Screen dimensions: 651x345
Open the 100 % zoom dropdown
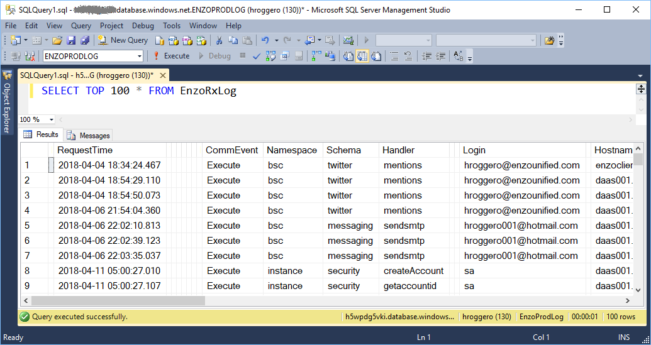tap(51, 119)
